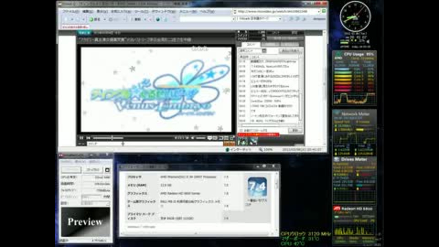The image size is (439, 247).
Task: Click the square icon button in the capture window
Action: (107, 170)
